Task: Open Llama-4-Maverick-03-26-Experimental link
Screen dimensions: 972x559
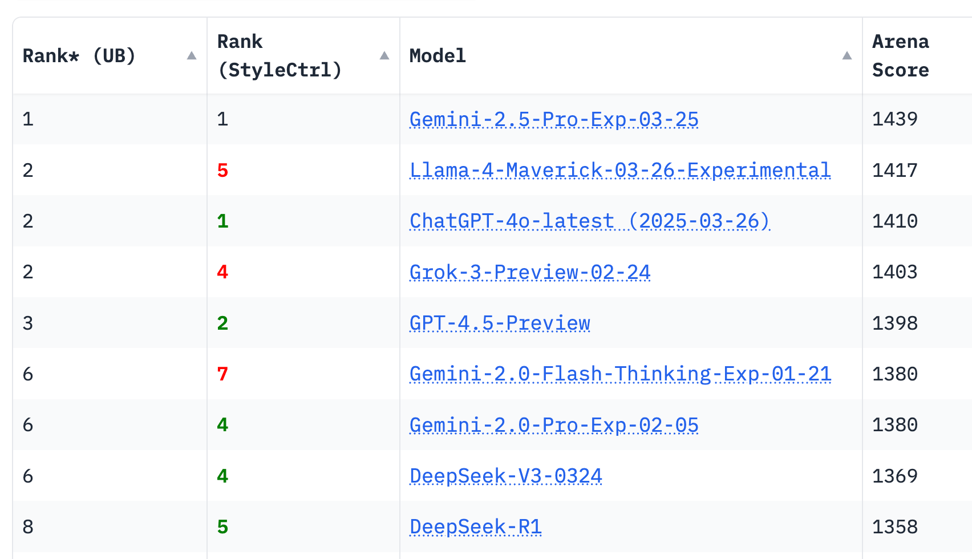Action: pyautogui.click(x=620, y=170)
